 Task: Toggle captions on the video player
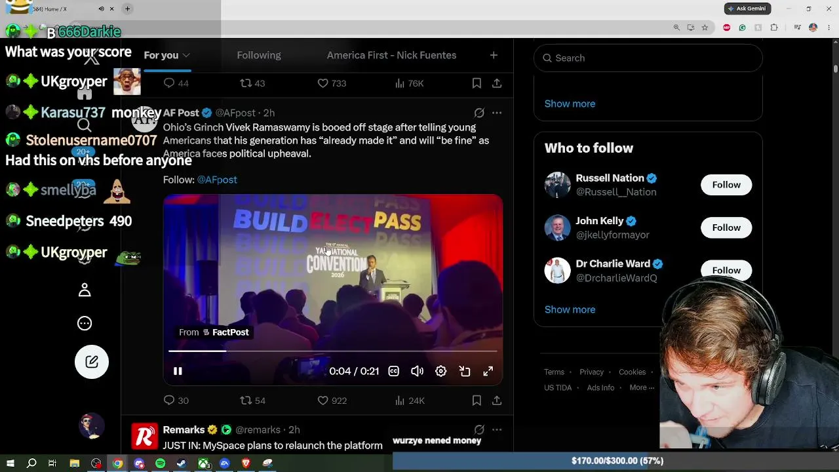coord(393,371)
